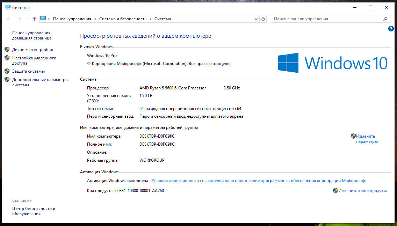Screen dimensions: 397x226
Task: Open 'Защита системы' link
Action: click(28, 71)
